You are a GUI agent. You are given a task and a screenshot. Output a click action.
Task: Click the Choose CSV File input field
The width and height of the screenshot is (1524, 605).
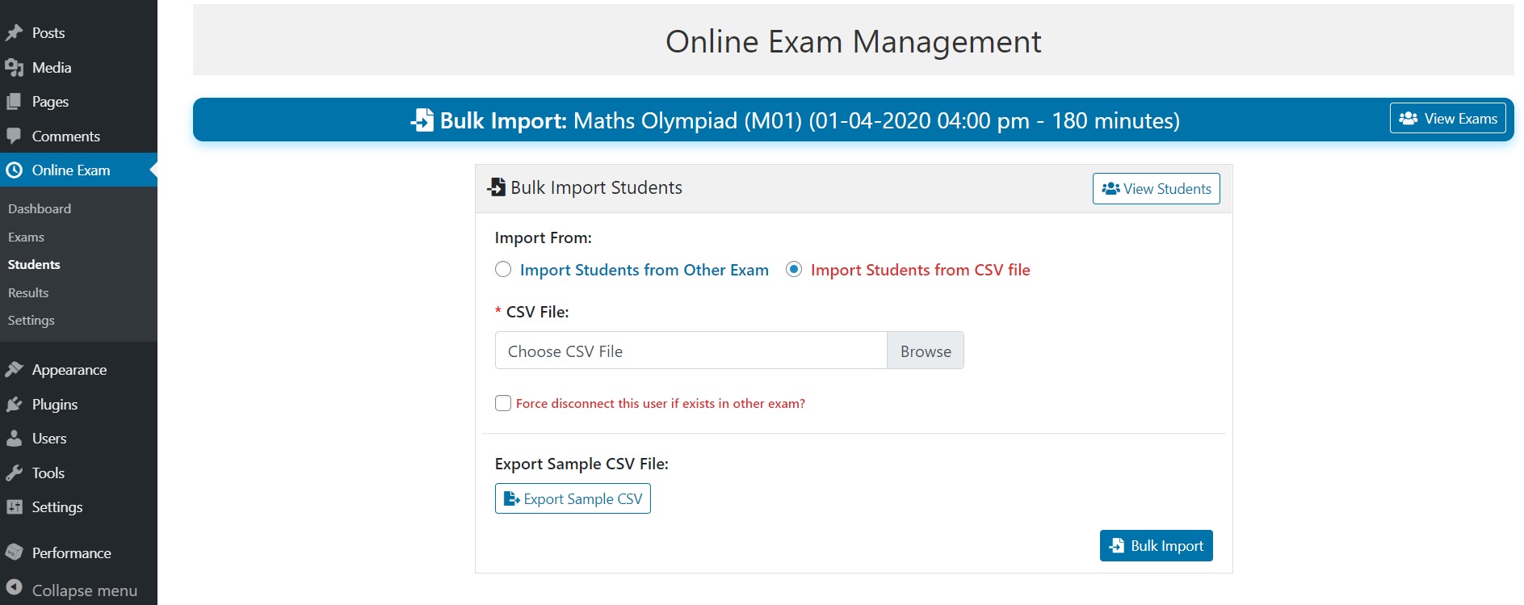pyautogui.click(x=691, y=351)
